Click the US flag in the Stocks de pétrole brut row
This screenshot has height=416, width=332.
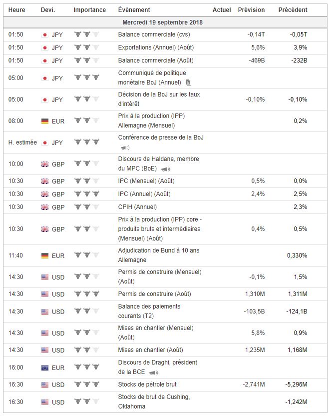45,384
